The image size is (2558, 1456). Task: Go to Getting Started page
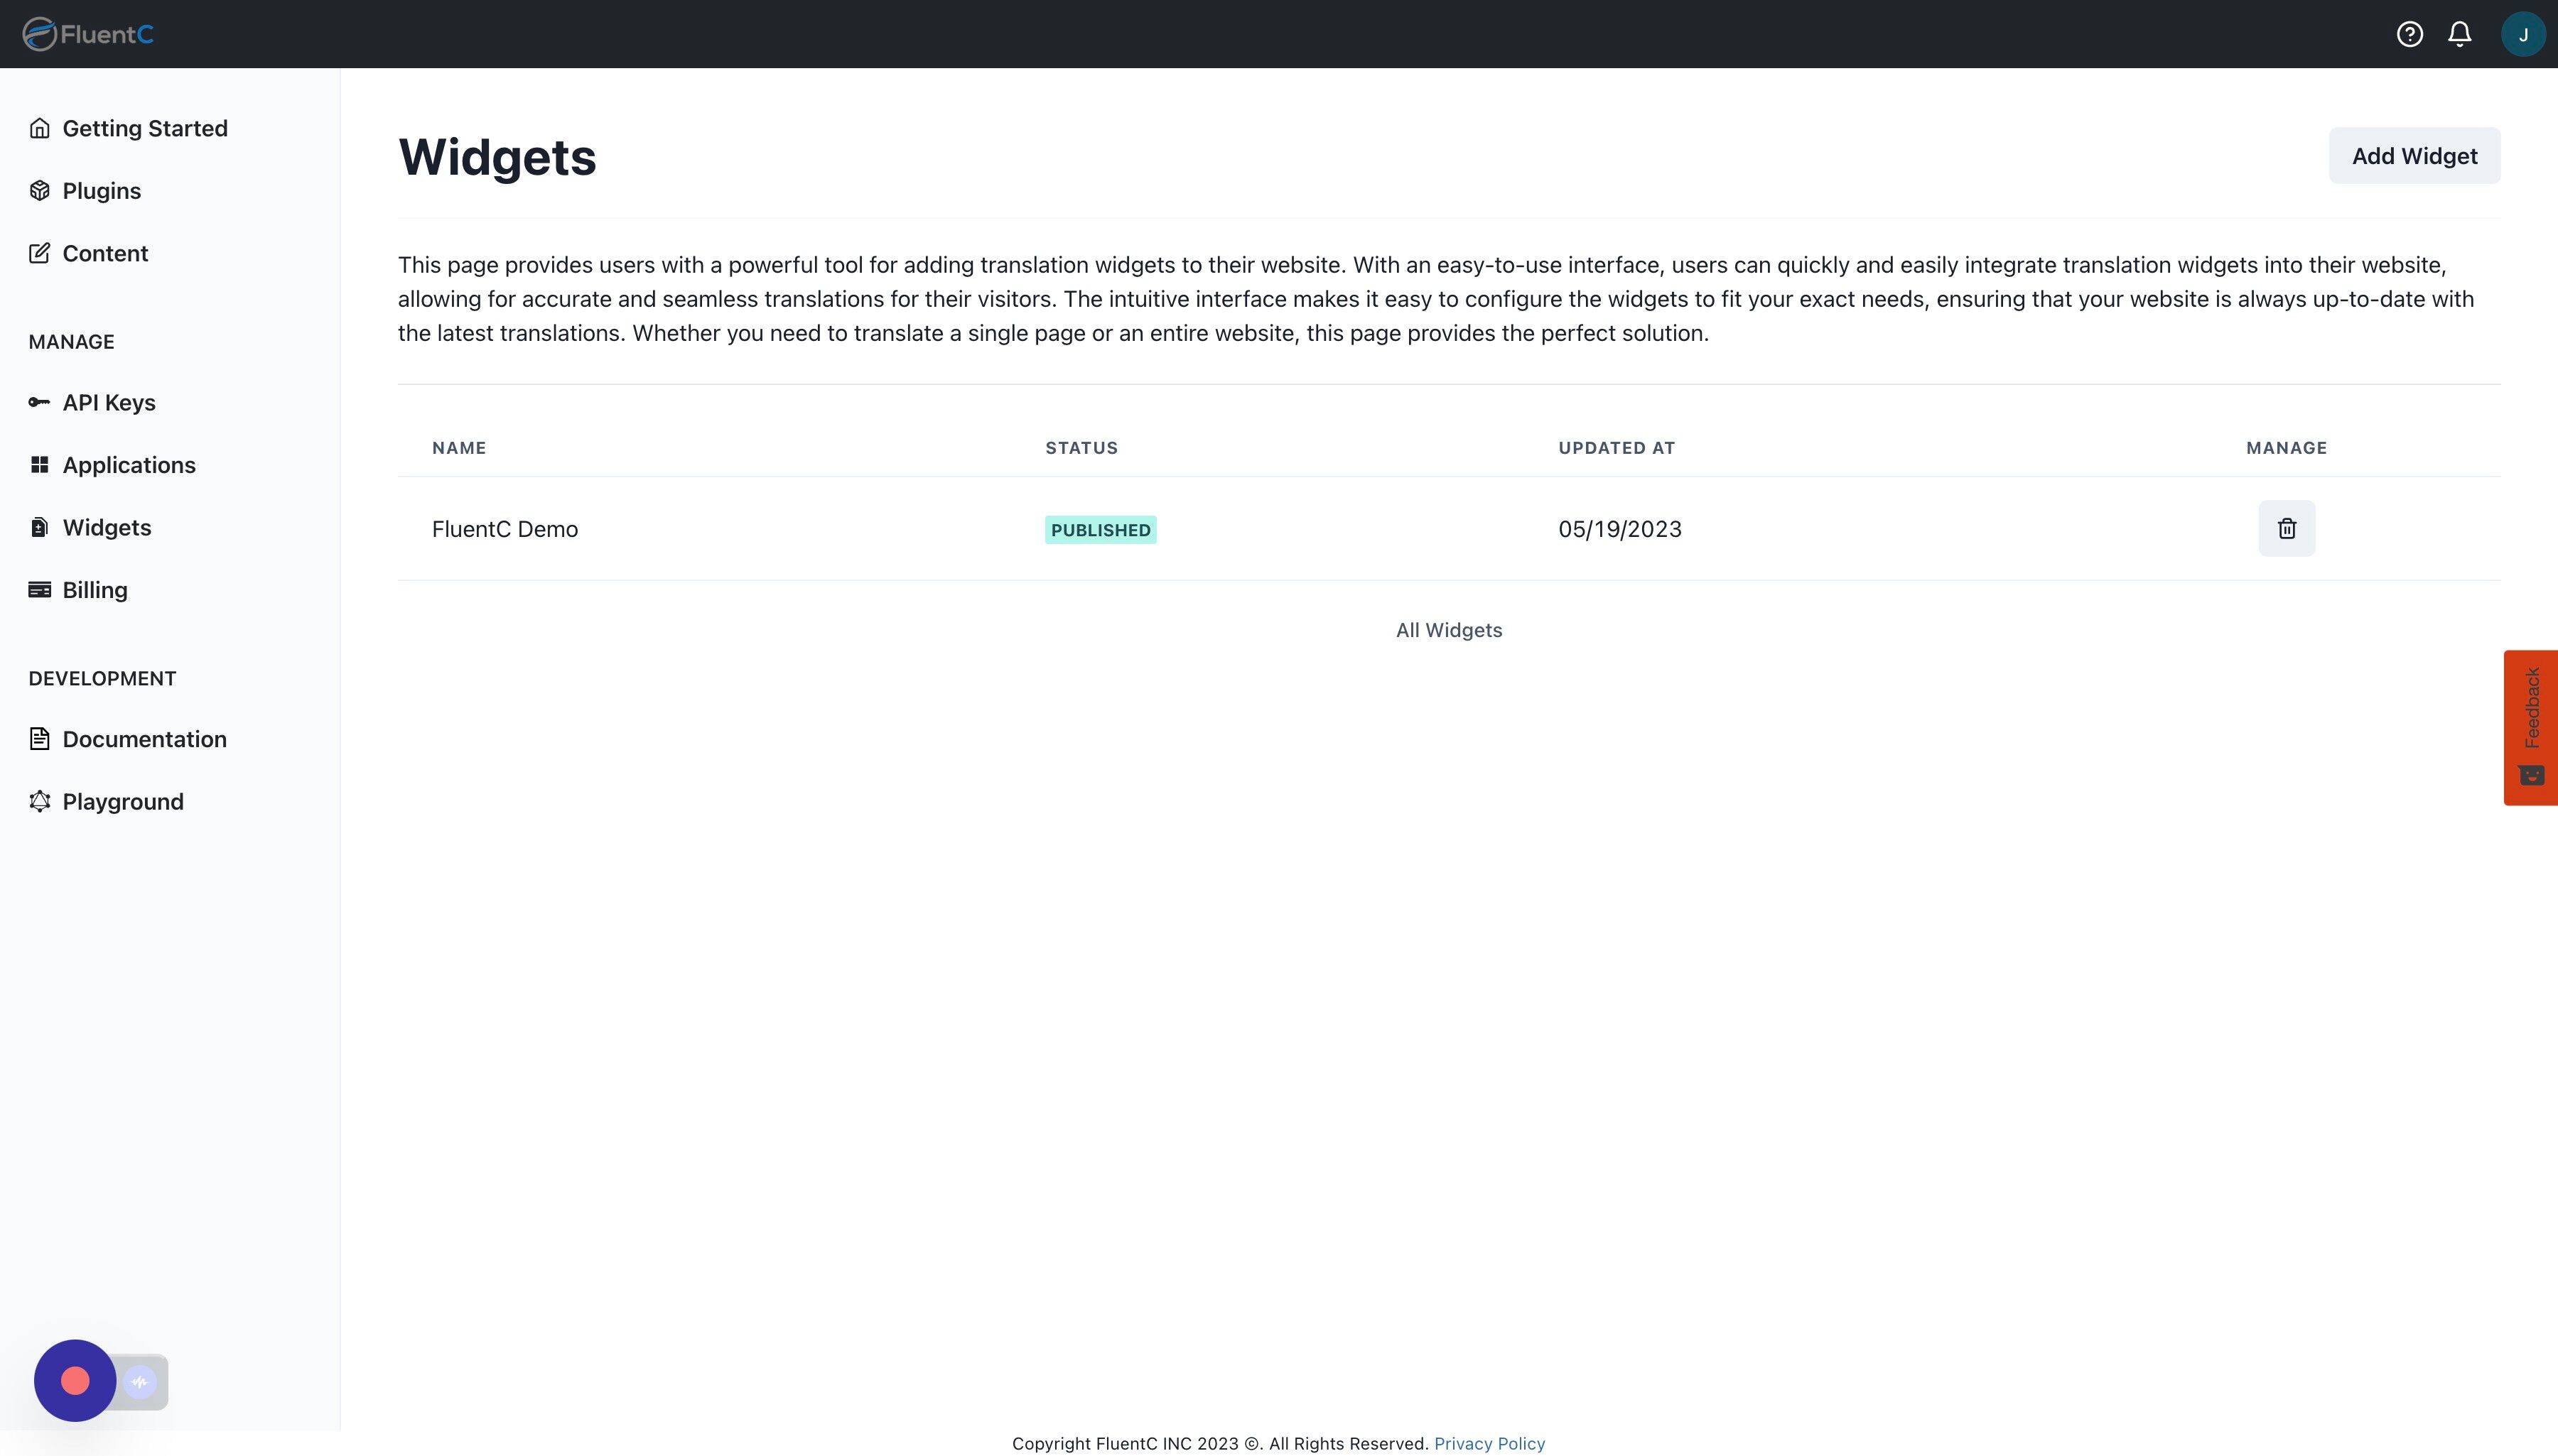click(x=144, y=128)
